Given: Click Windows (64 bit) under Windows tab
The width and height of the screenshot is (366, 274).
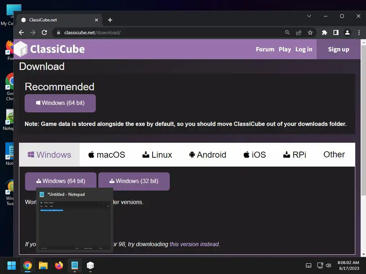Looking at the screenshot, I should click(61, 181).
